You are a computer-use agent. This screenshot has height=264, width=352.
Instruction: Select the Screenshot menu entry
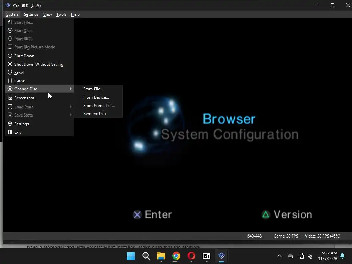coord(39,98)
